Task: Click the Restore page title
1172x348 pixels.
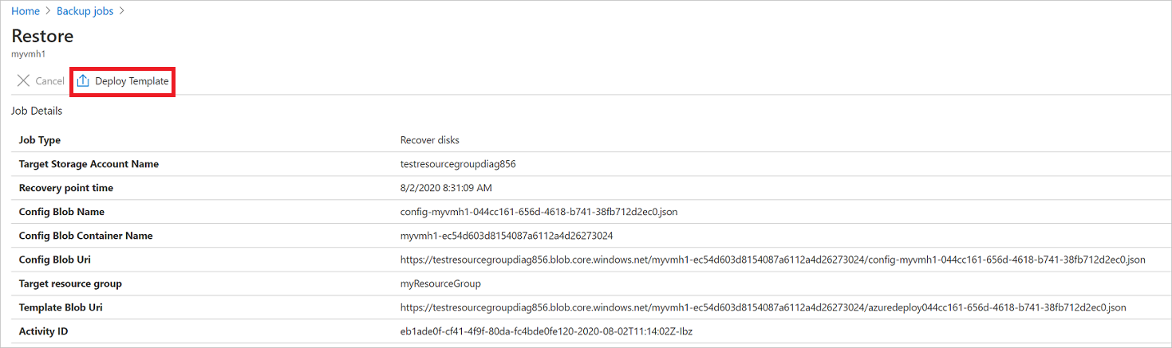Action: point(42,36)
